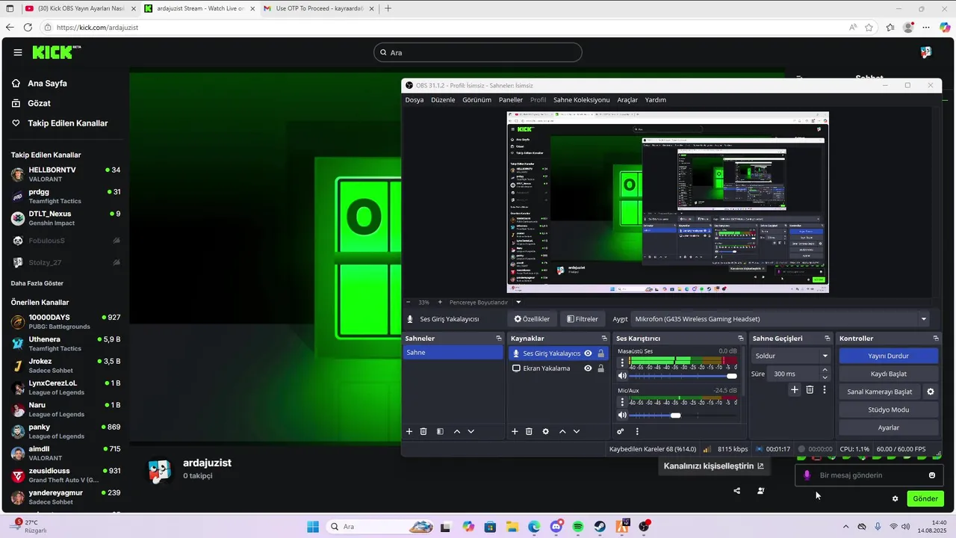This screenshot has height=538, width=956.
Task: Open Masaüstü Ses three-dot options
Action: 622,362
